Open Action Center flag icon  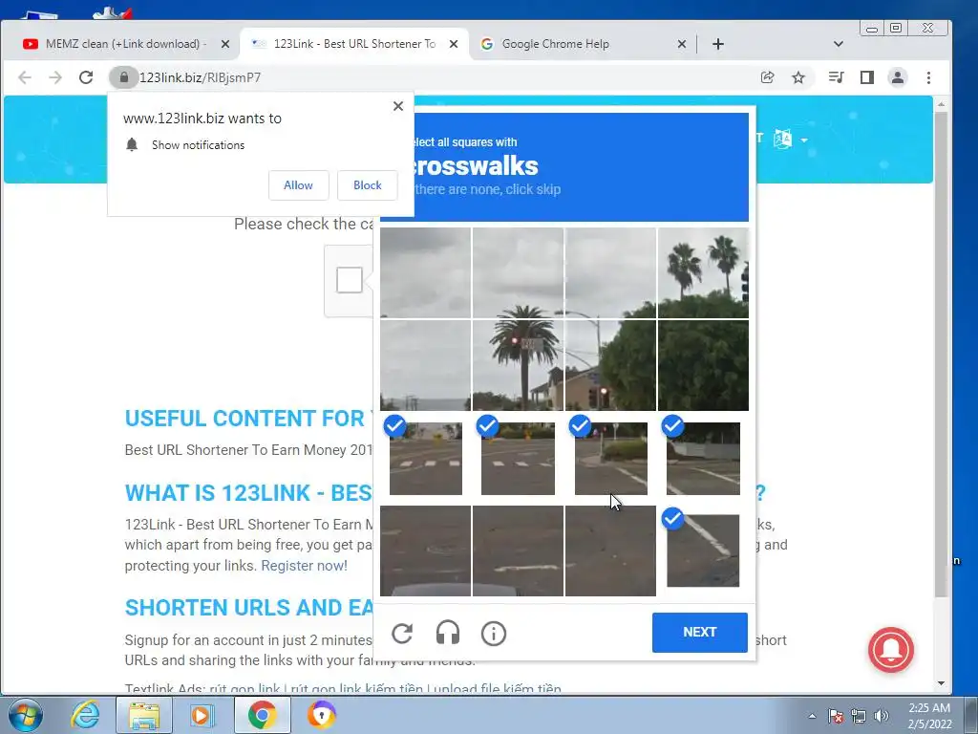click(x=836, y=716)
